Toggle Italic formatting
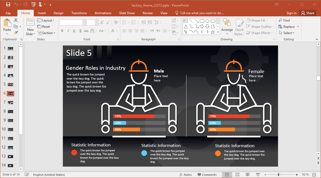321x178 pixels. click(x=68, y=31)
